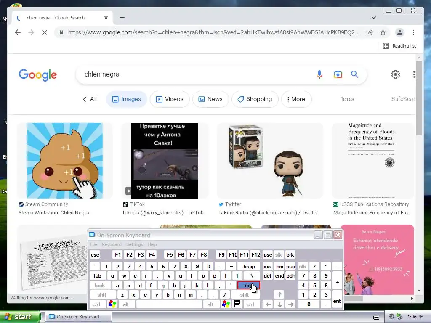Viewport: 431px width, 323px height.
Task: Open a new browser tab with the plus
Action: point(122,18)
